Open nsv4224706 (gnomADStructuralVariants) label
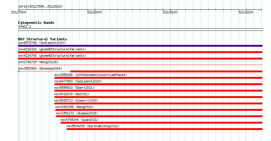The height and width of the screenshot is (141, 271). pos(52,56)
